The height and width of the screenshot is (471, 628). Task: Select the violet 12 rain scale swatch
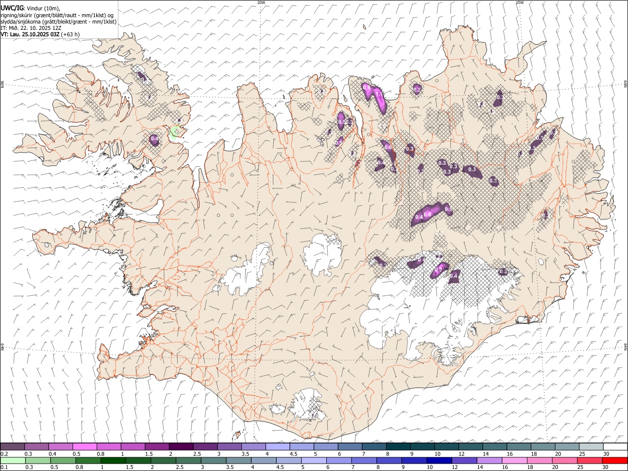tap(464, 460)
